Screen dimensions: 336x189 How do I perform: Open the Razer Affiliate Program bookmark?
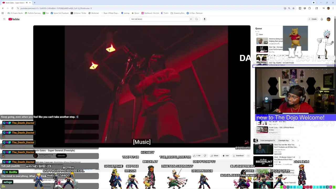pyautogui.click(x=110, y=13)
